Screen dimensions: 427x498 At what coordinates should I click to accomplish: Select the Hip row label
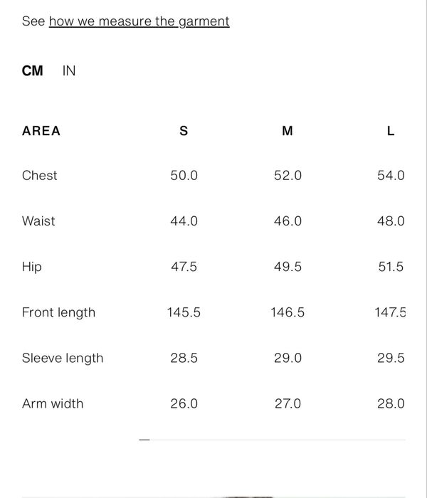(32, 267)
